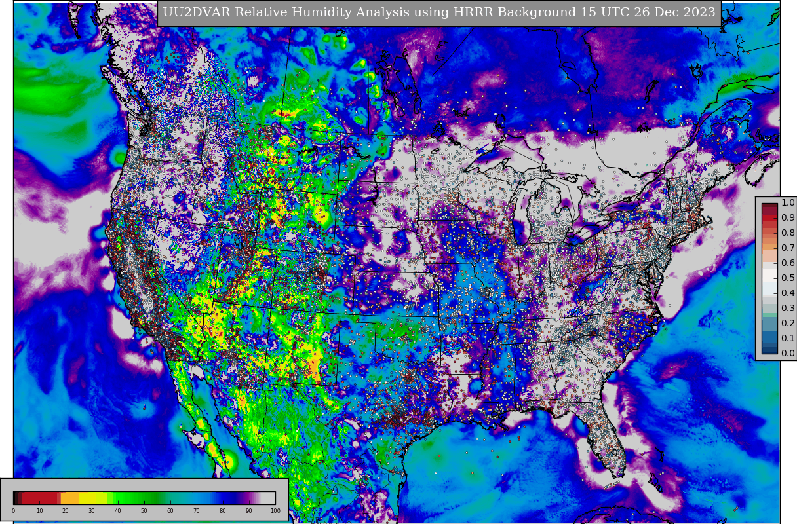Click the 40 tick label on humidity colorbar
The image size is (797, 524).
pos(118,511)
